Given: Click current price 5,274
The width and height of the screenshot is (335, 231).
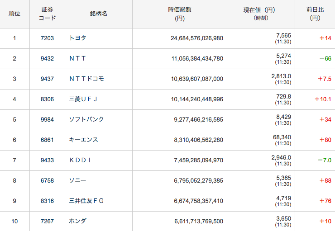Looking at the screenshot, I should (x=283, y=56).
